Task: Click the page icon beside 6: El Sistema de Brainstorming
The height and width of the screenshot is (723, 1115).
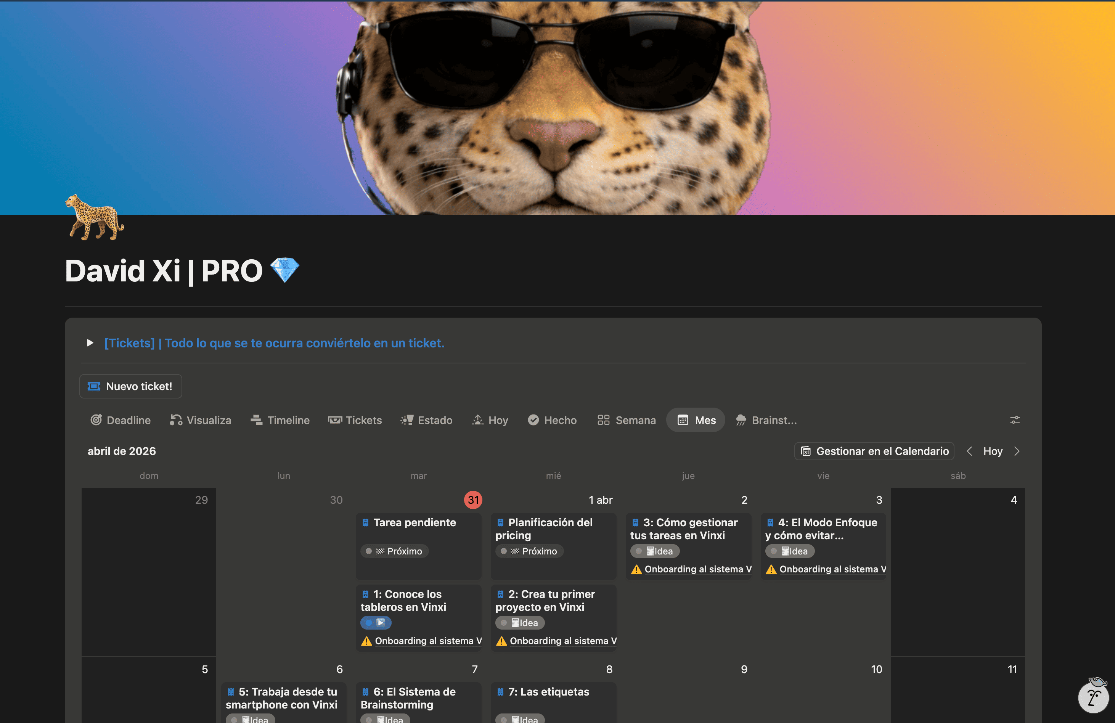Action: tap(365, 692)
